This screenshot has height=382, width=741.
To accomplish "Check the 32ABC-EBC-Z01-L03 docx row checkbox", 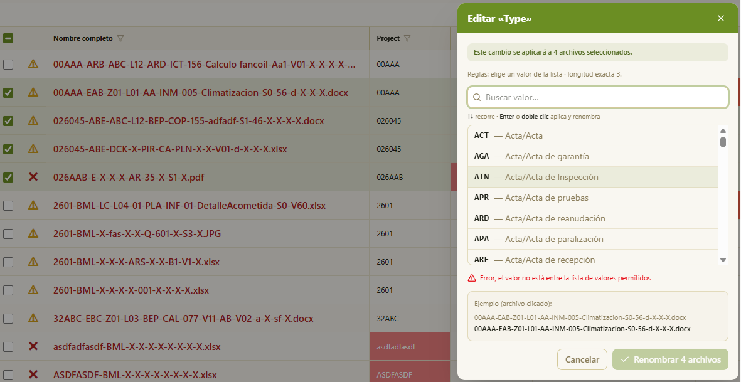I will [8, 318].
